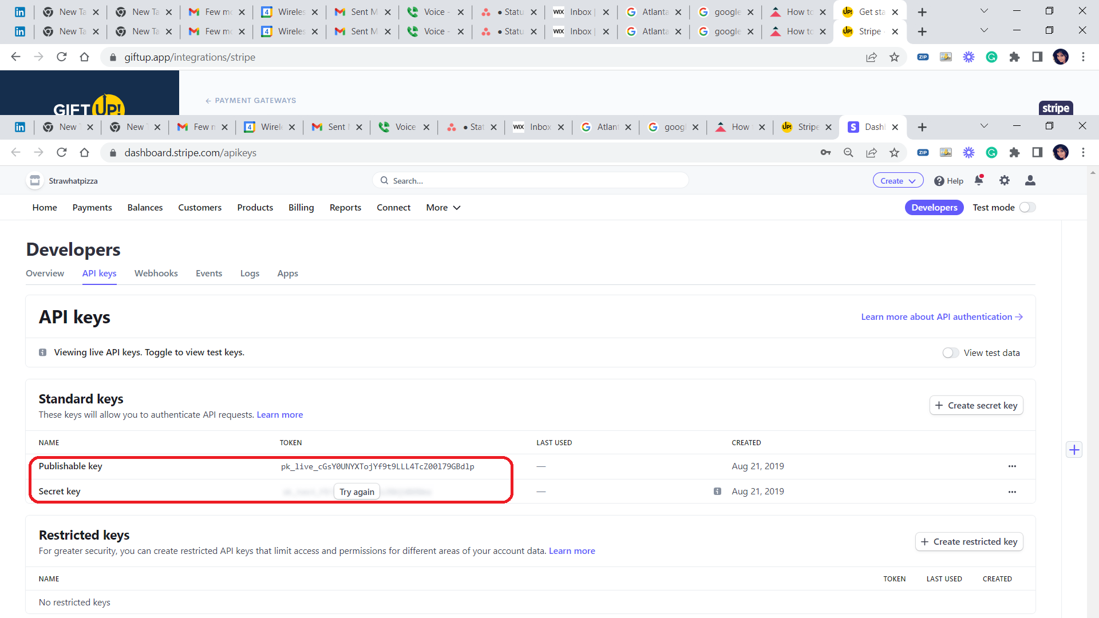The image size is (1099, 618).
Task: Click info icon beside Secret key date
Action: (x=717, y=492)
